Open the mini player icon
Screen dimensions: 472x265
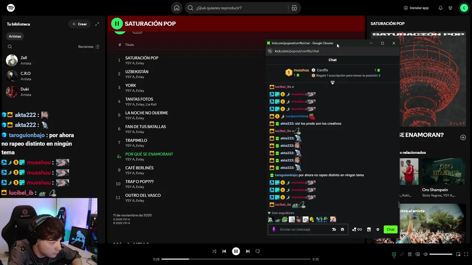pos(458,254)
